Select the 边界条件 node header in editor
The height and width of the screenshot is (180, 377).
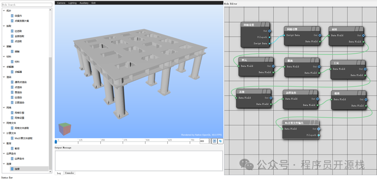click(300, 93)
